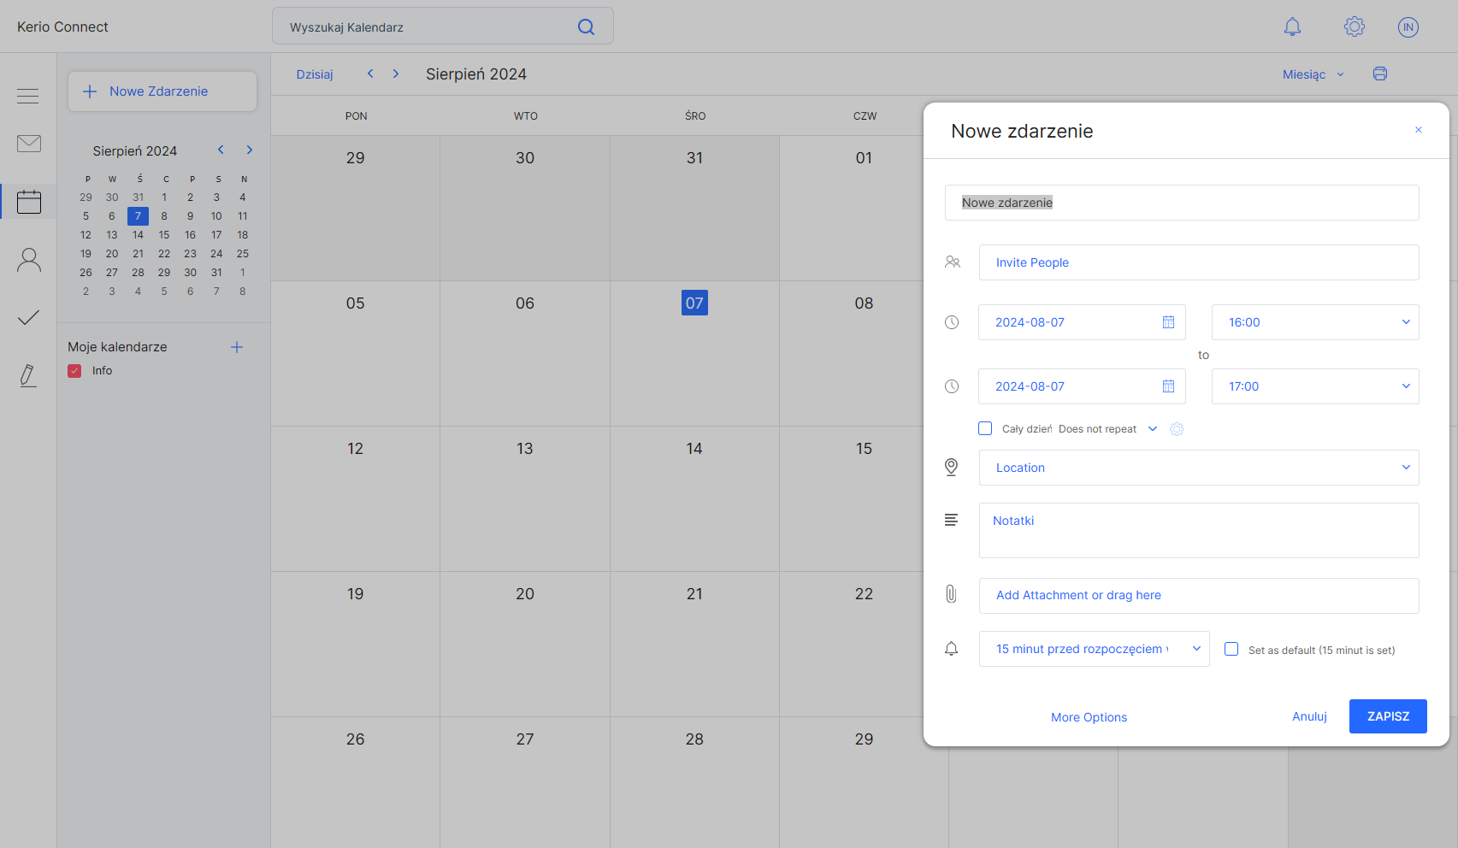Open start date calendar picker icon
Image resolution: width=1458 pixels, height=848 pixels.
(1168, 322)
